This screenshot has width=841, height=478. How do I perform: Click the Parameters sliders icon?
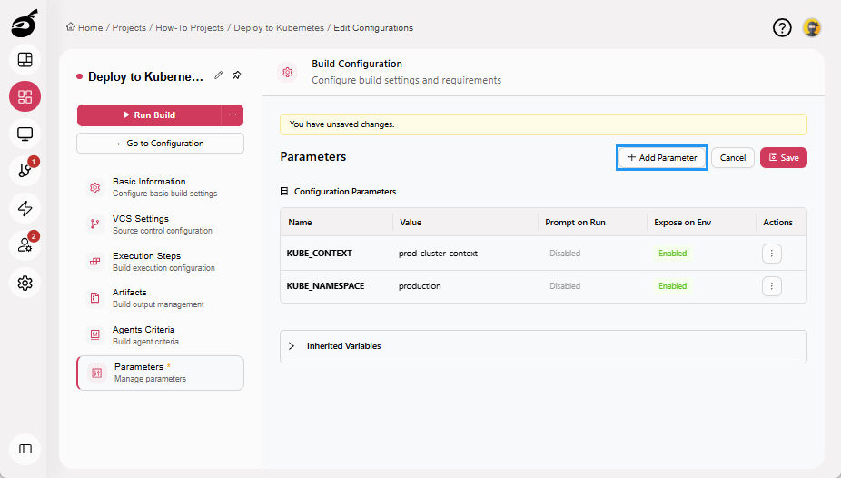coord(96,373)
